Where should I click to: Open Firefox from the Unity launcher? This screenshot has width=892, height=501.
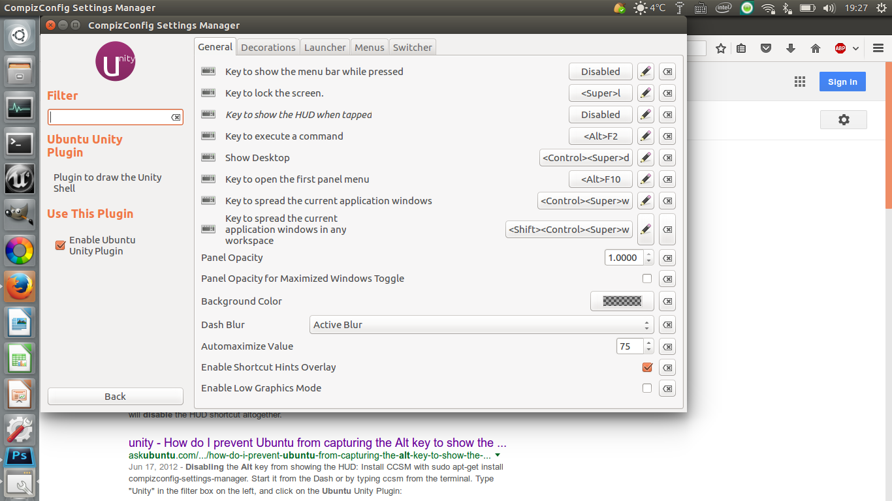tap(20, 286)
